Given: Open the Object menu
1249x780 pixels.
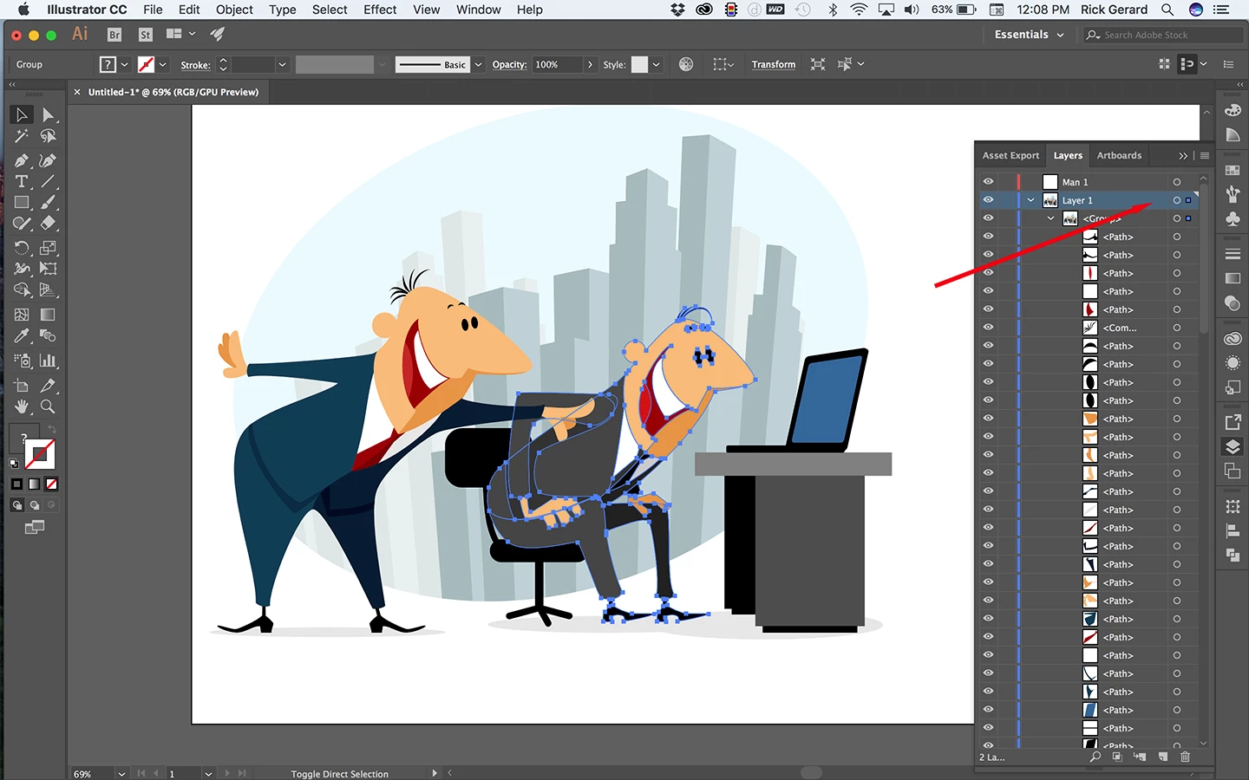Looking at the screenshot, I should point(234,10).
